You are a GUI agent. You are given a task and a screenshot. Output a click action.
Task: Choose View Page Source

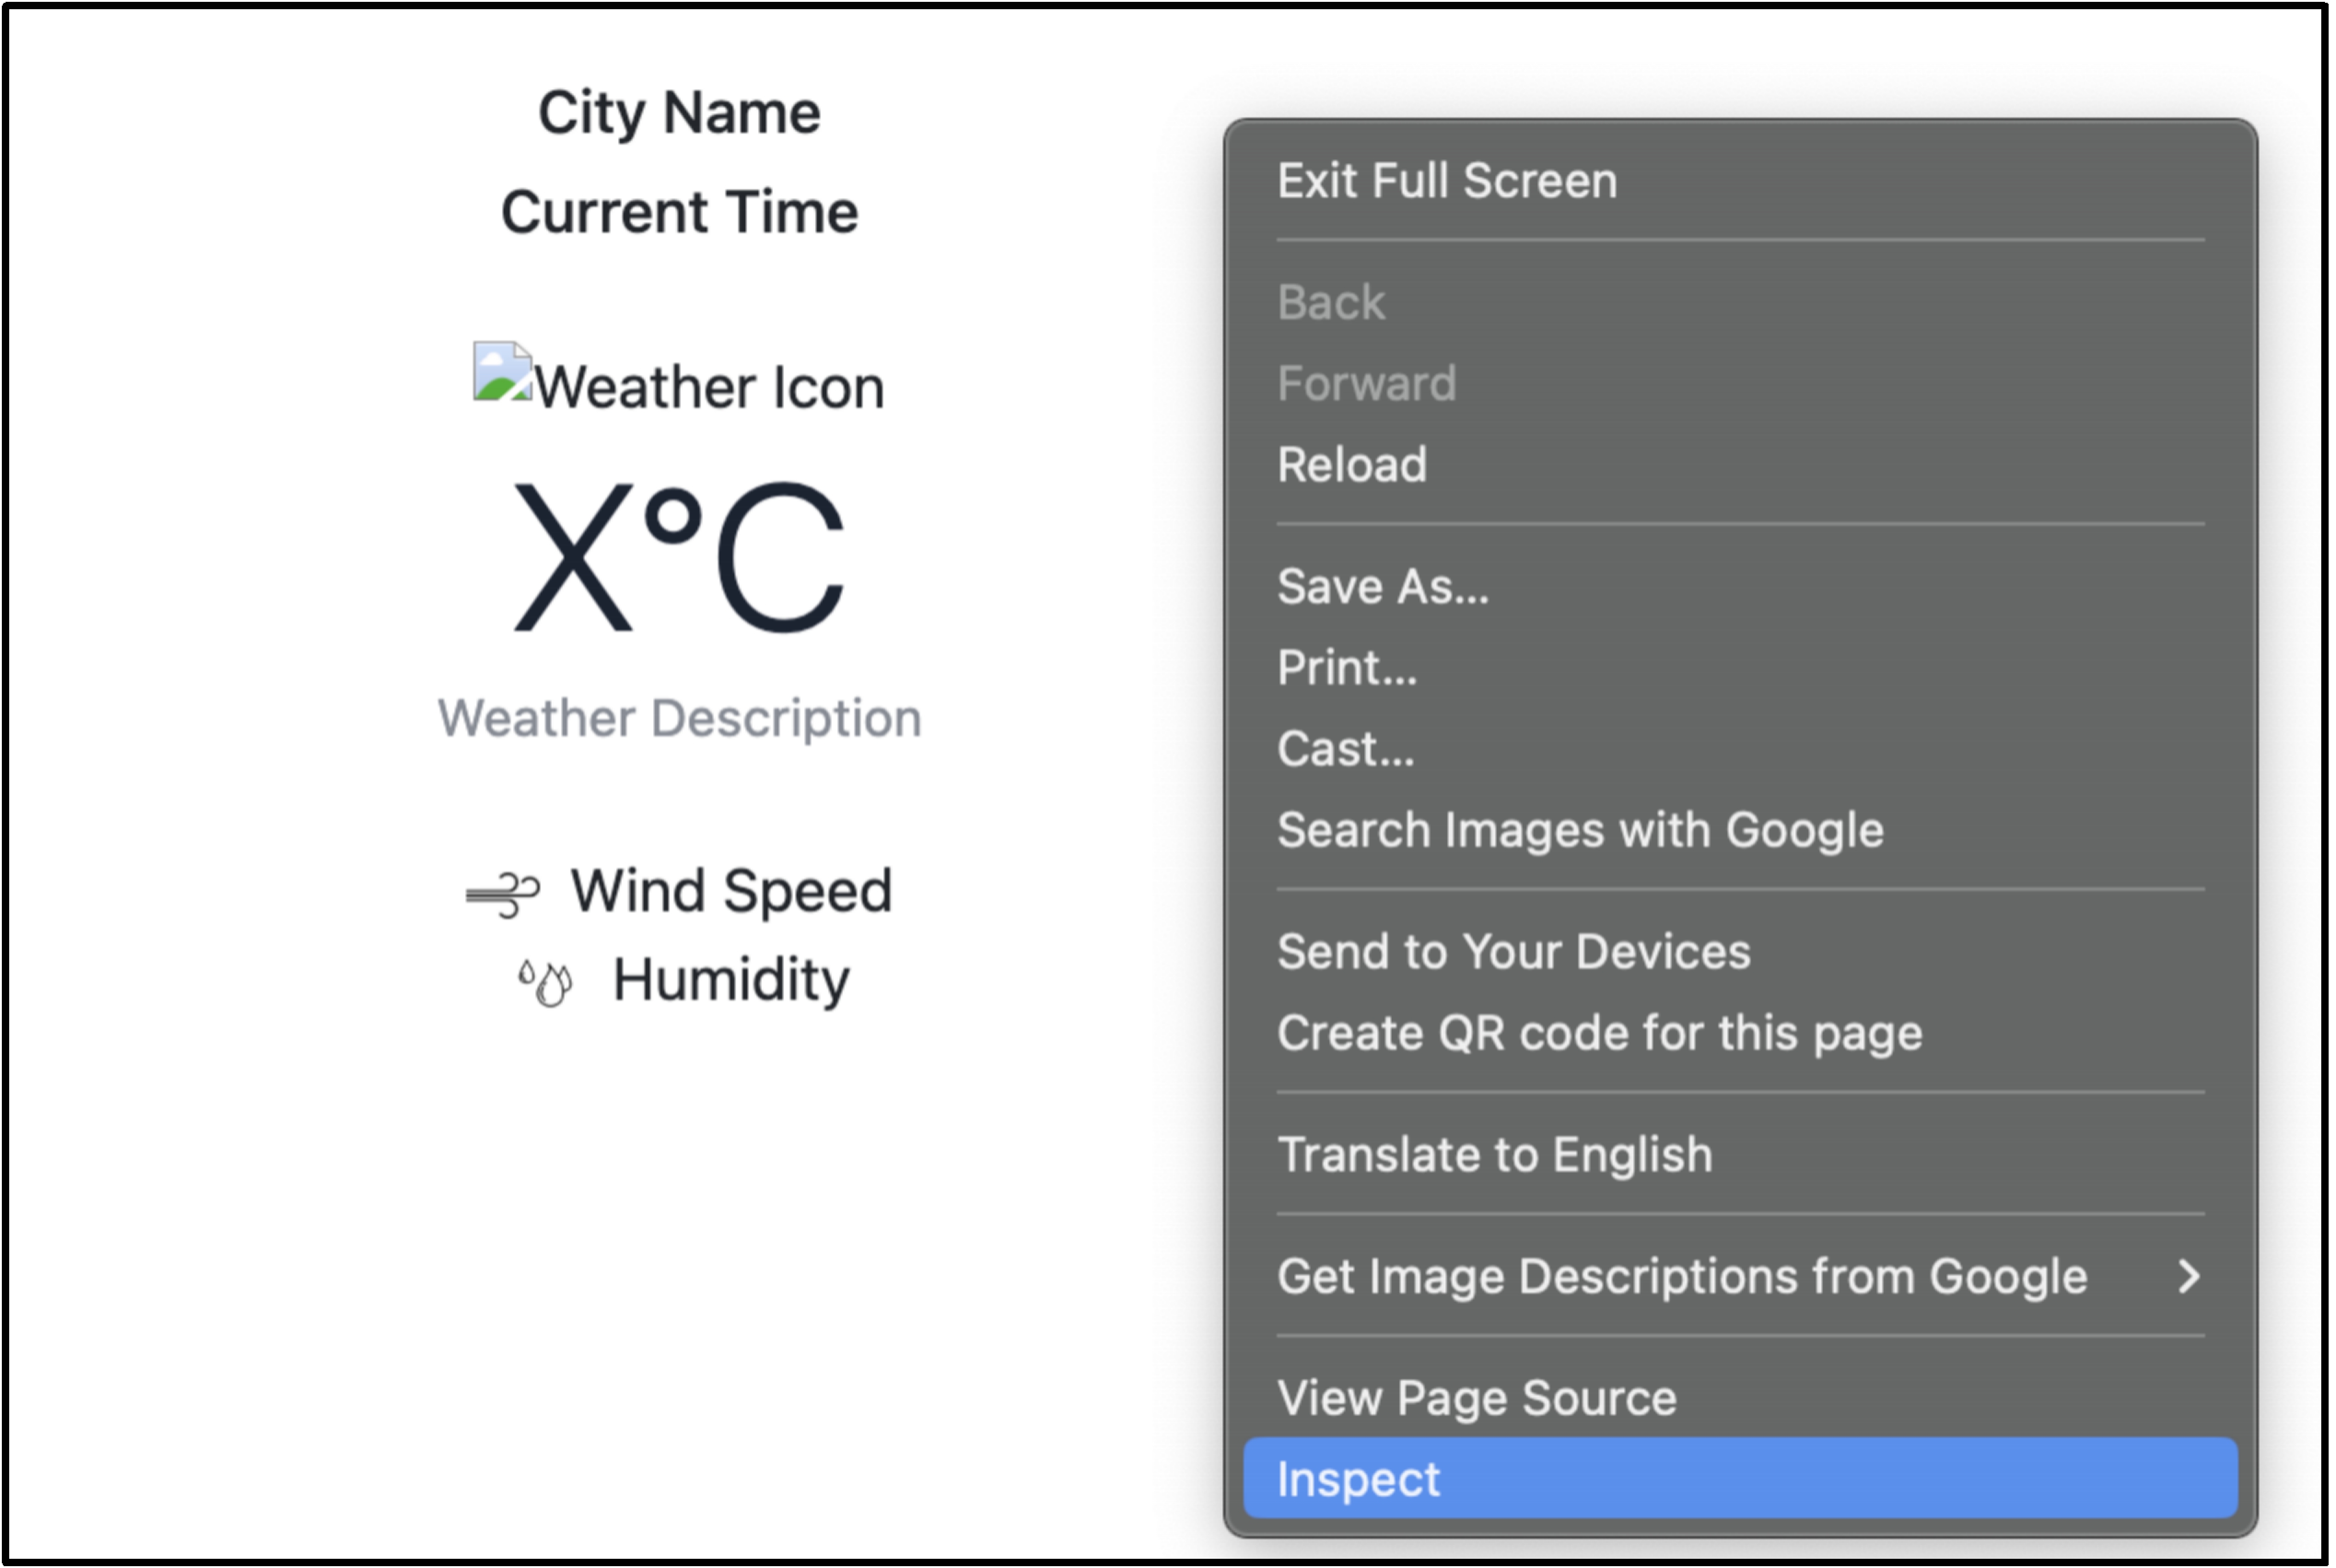tap(1477, 1397)
